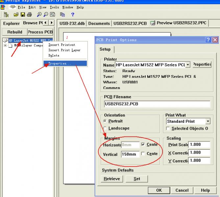Click the open folder toolbar icon
Screen dimensions: 220x197
pyautogui.click(x=16, y=14)
